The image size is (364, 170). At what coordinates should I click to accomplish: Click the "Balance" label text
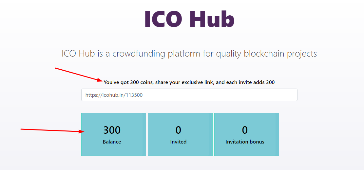(x=112, y=142)
